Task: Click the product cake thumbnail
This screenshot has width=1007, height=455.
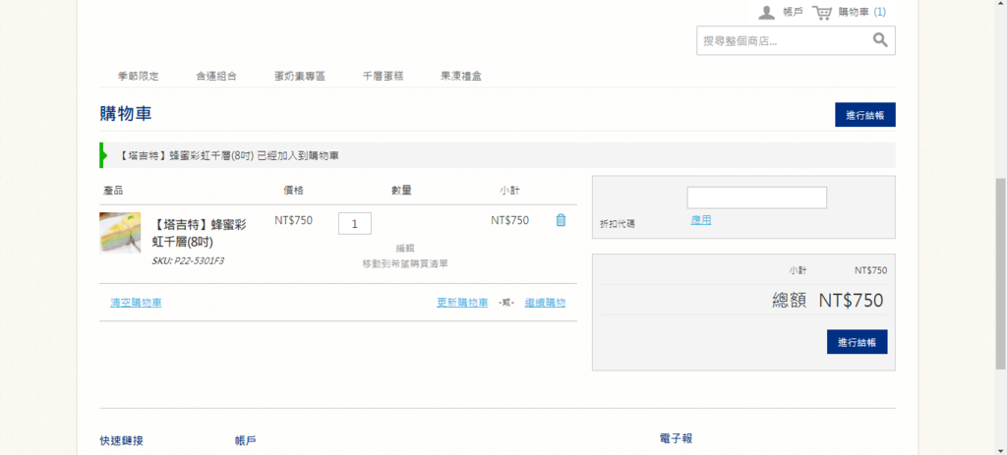Action: click(x=120, y=233)
